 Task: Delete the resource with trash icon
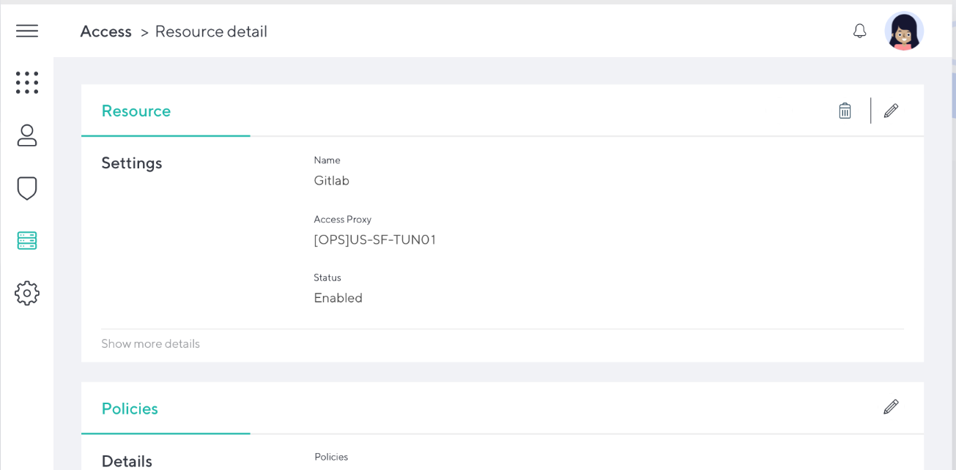point(845,111)
